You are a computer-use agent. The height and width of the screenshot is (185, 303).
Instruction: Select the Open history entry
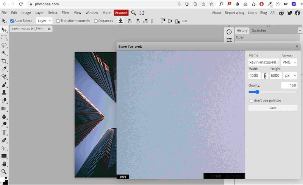(267, 37)
